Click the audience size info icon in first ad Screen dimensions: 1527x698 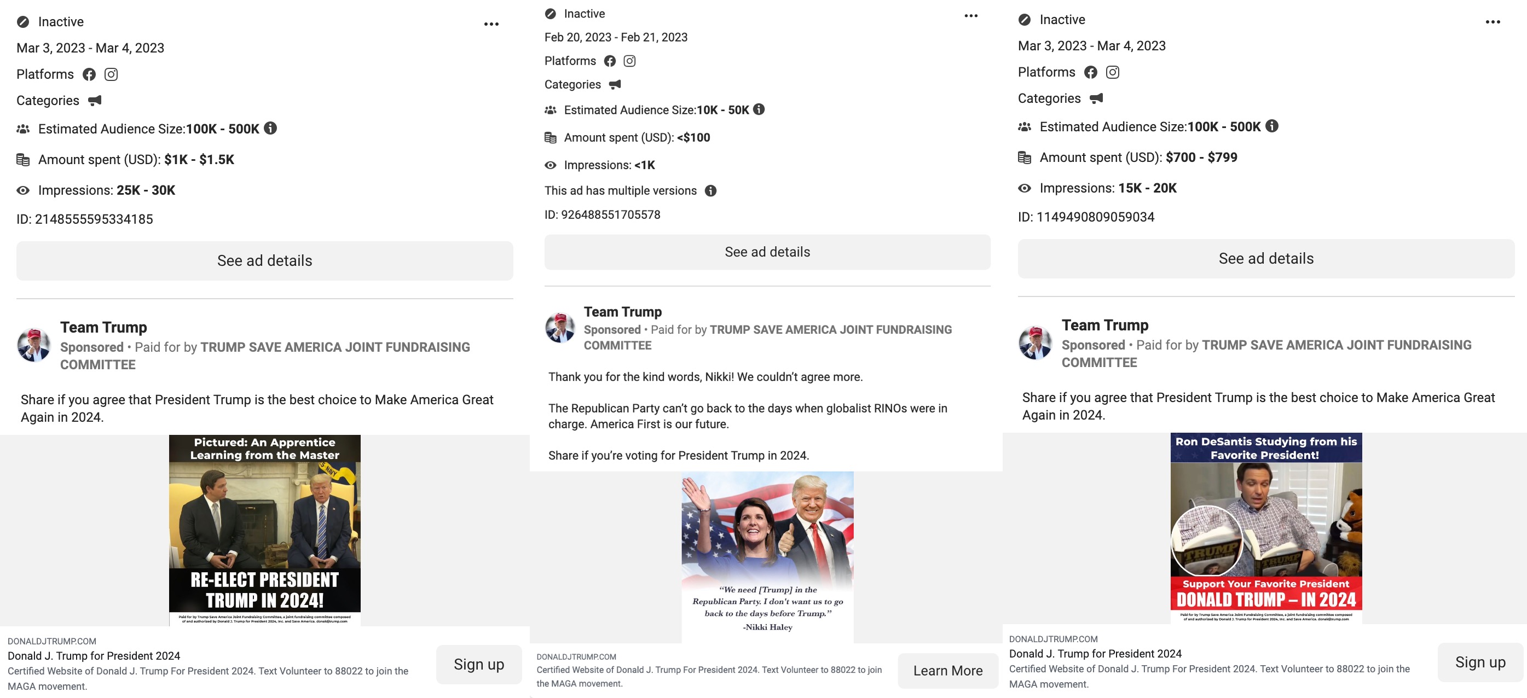pyautogui.click(x=270, y=128)
